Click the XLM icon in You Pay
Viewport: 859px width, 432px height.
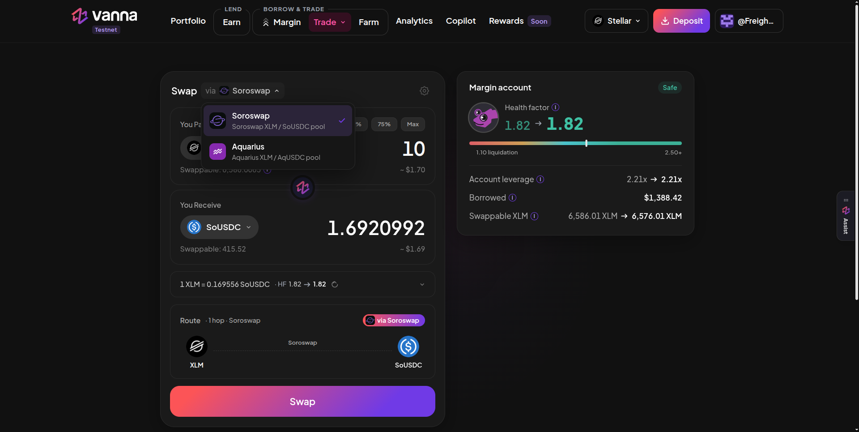click(194, 148)
